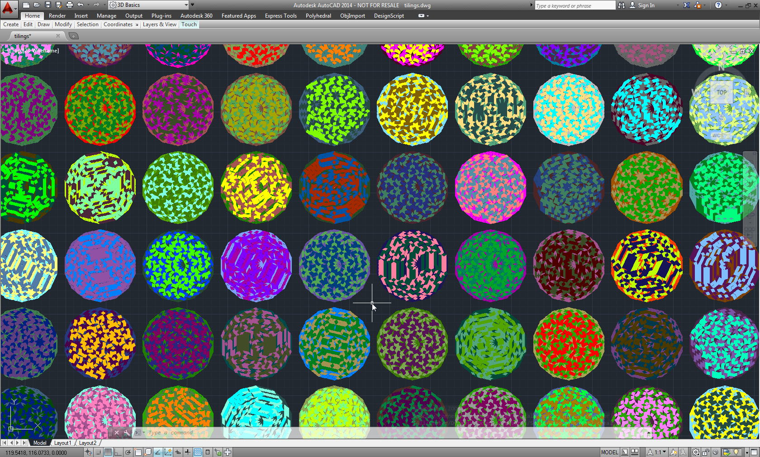Open the Workspace Switching gear icon
Viewport: 760px width, 457px height.
[x=695, y=452]
